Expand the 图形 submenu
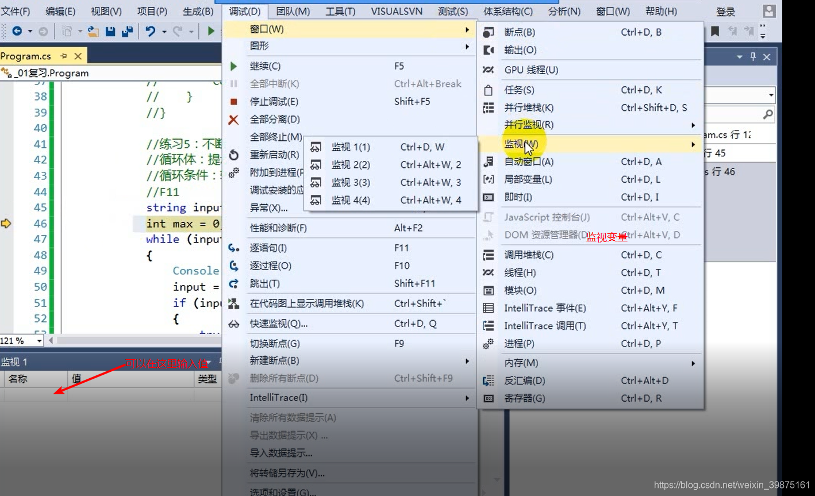The image size is (815, 496). coord(350,46)
